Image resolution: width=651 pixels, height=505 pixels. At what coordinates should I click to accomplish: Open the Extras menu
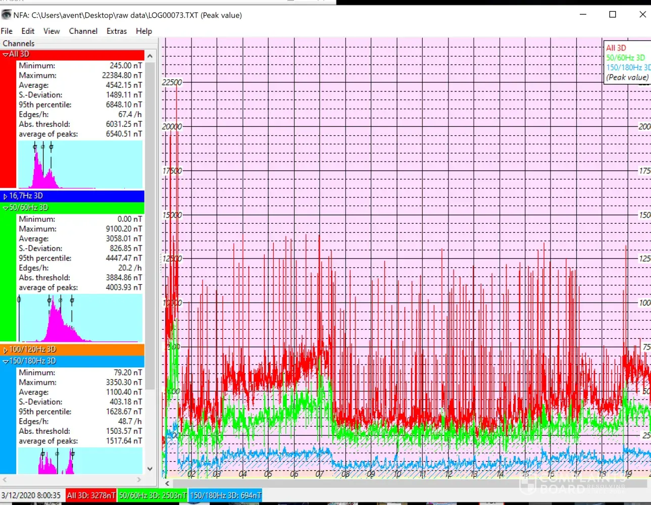[116, 31]
